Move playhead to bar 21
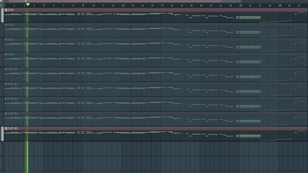Screen dimensions: 308x173 [x=202, y=5]
